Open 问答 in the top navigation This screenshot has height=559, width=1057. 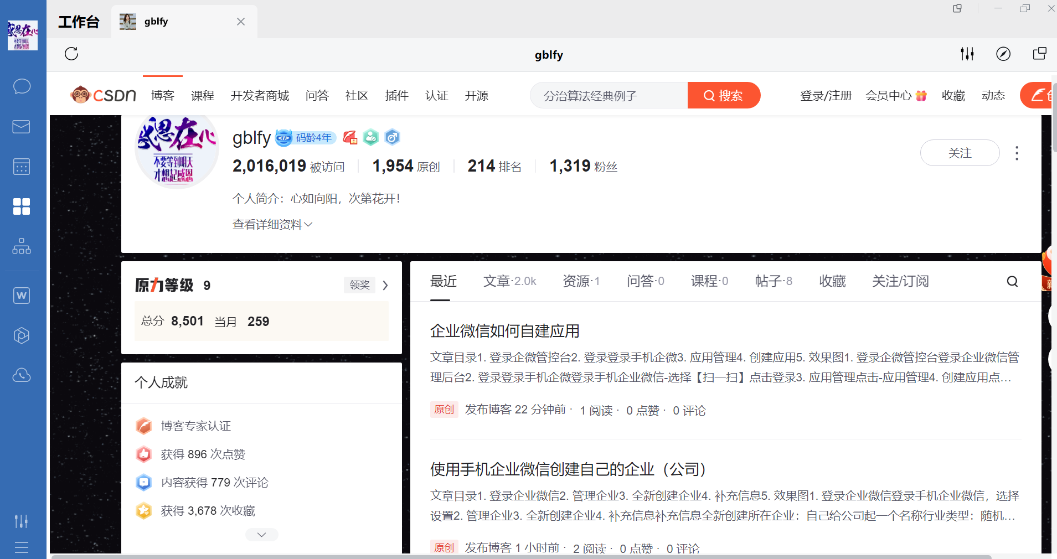pos(317,95)
